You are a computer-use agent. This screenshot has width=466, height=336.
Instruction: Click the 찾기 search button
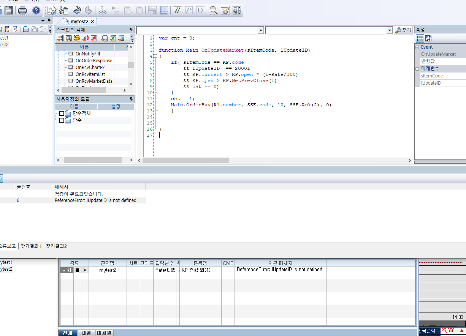(403, 30)
